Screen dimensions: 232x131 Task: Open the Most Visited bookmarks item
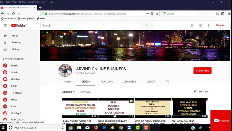coord(8,19)
